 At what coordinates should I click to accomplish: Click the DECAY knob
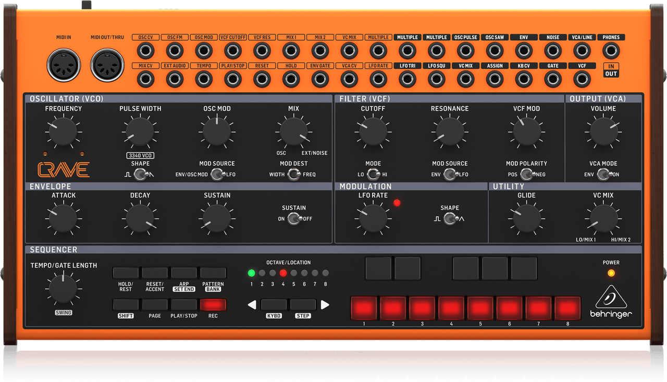click(140, 218)
